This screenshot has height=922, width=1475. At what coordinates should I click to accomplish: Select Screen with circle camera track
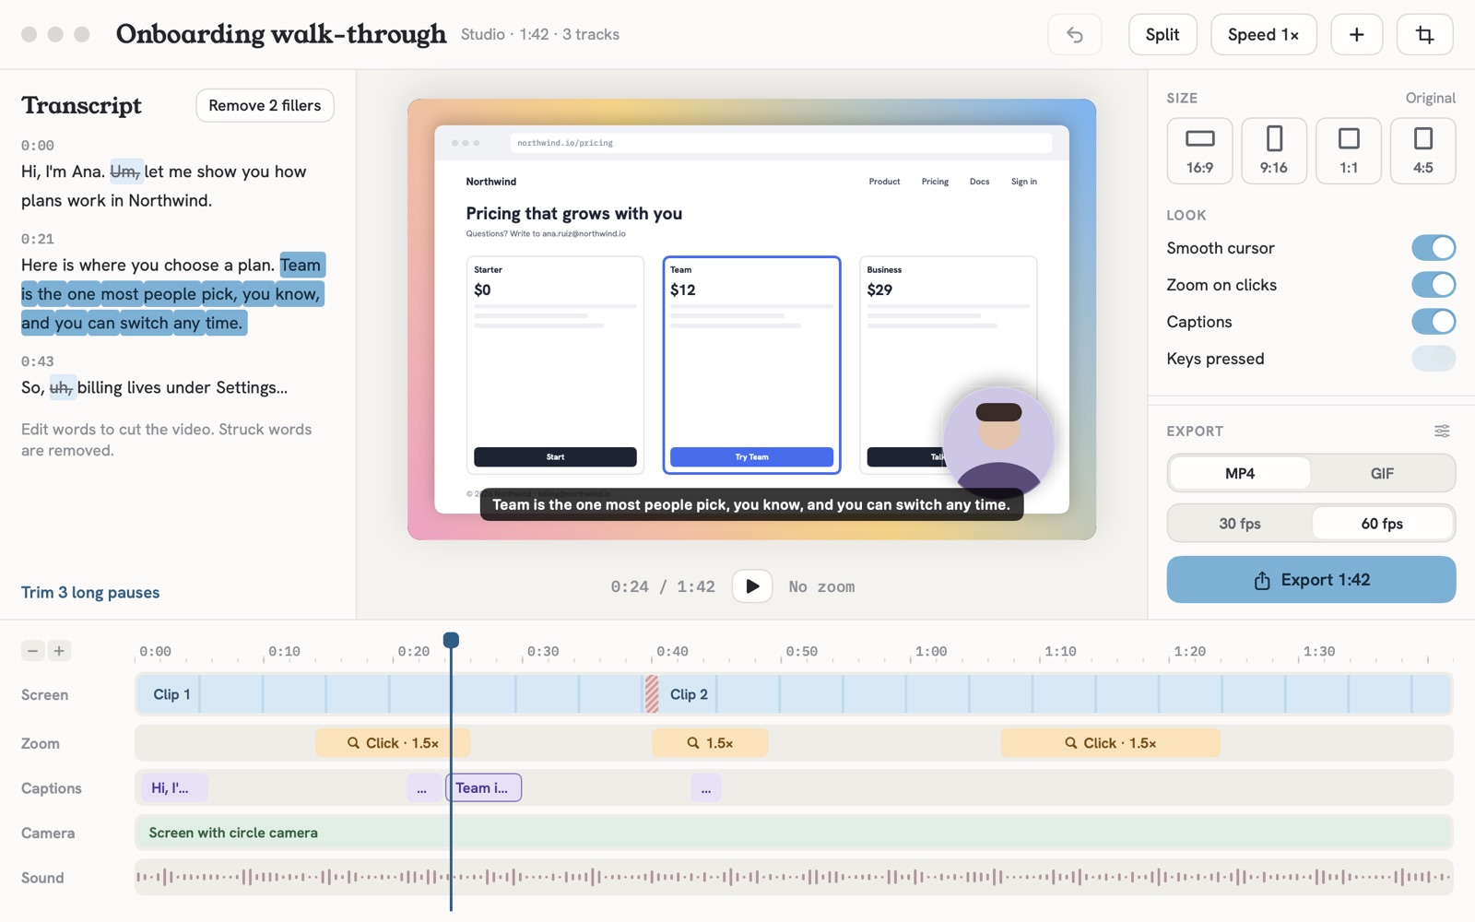pyautogui.click(x=794, y=833)
